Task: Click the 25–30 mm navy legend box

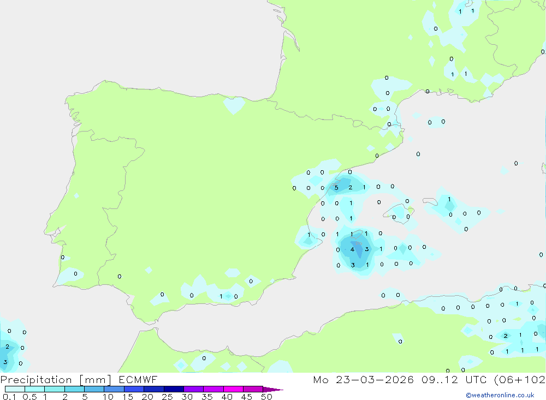Action: [174, 389]
